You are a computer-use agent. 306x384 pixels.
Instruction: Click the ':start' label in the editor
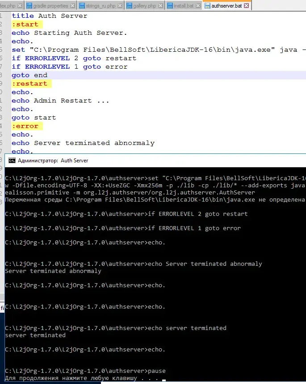[x=25, y=24]
